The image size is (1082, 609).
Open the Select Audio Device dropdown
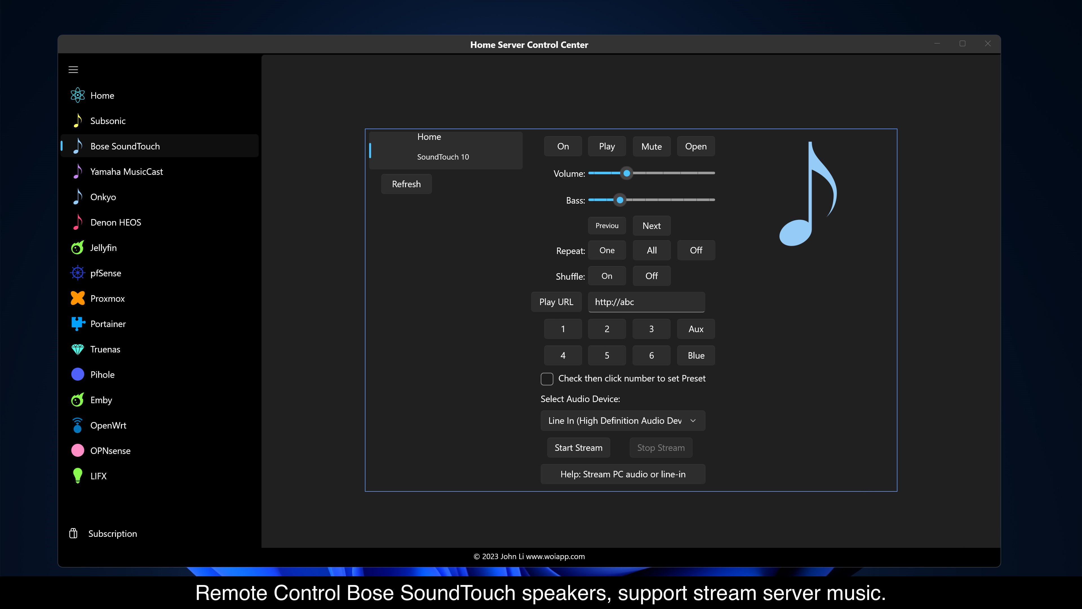[x=622, y=421]
